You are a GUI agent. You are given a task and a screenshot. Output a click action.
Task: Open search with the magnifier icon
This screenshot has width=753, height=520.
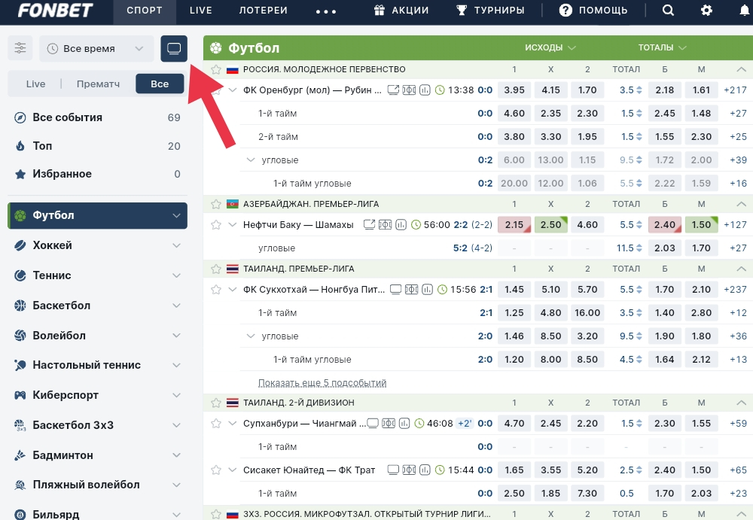pyautogui.click(x=668, y=11)
